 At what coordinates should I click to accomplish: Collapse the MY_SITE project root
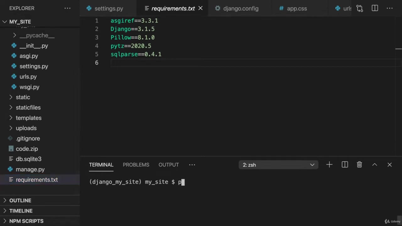(20, 22)
